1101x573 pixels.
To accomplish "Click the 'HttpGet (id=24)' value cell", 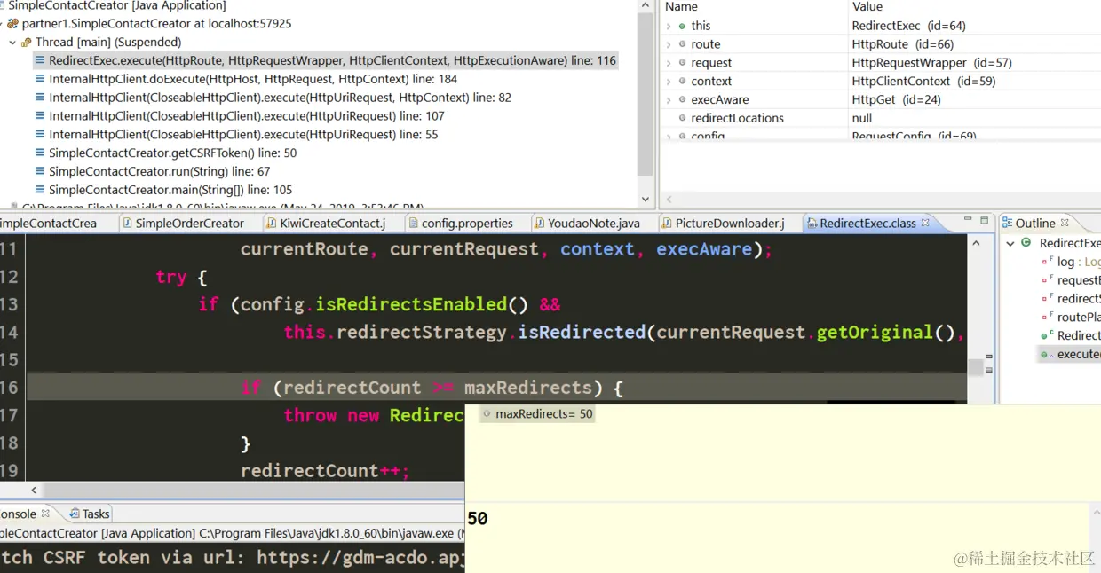I will pos(896,100).
